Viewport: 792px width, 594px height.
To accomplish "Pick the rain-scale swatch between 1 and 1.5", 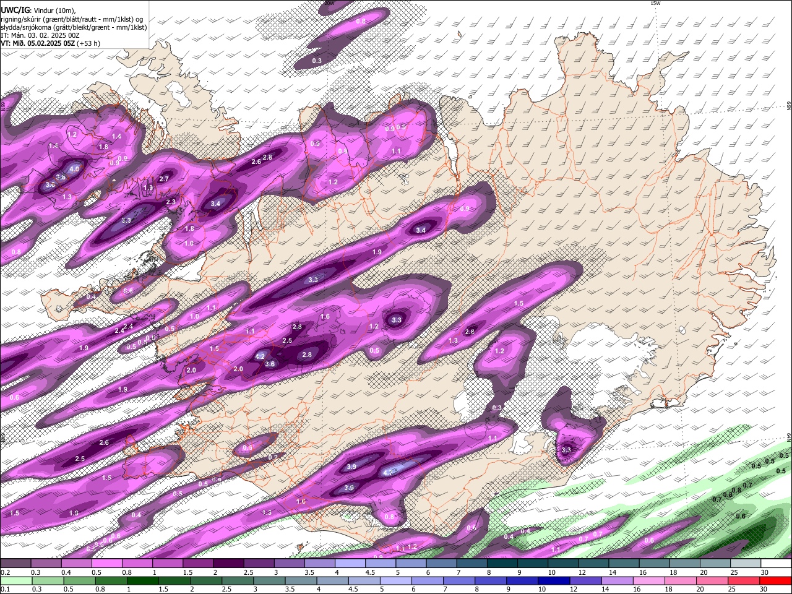I will (x=142, y=580).
